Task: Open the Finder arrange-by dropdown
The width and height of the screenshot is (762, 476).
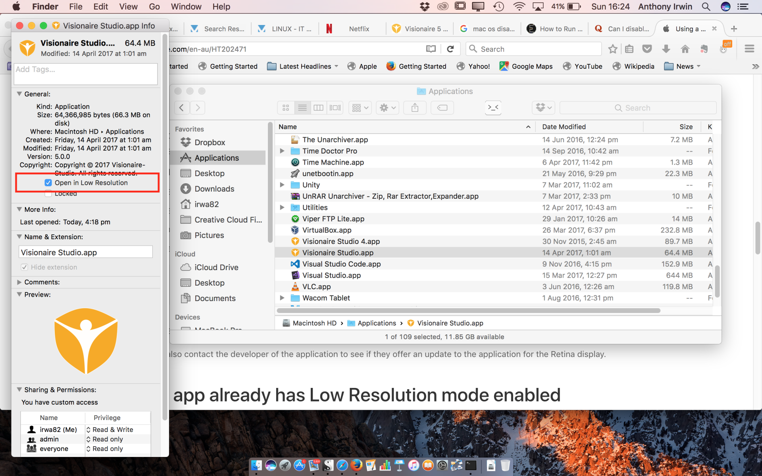Action: [360, 107]
